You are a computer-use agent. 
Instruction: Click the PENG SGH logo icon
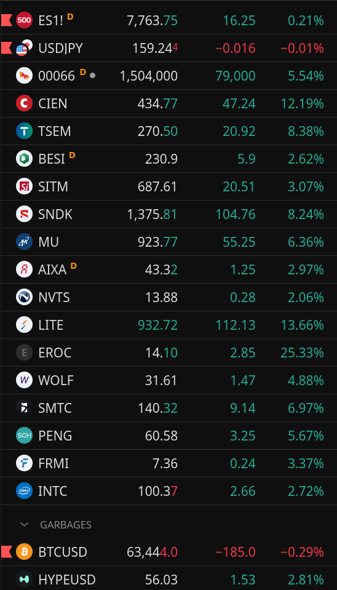point(24,436)
